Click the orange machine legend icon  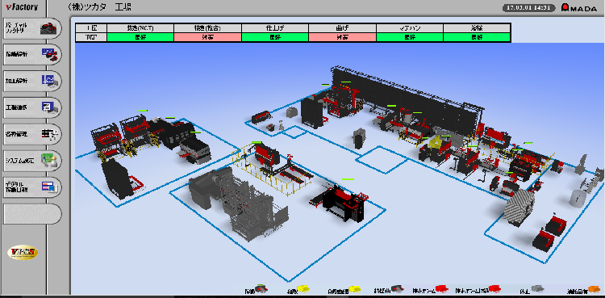(x=594, y=289)
